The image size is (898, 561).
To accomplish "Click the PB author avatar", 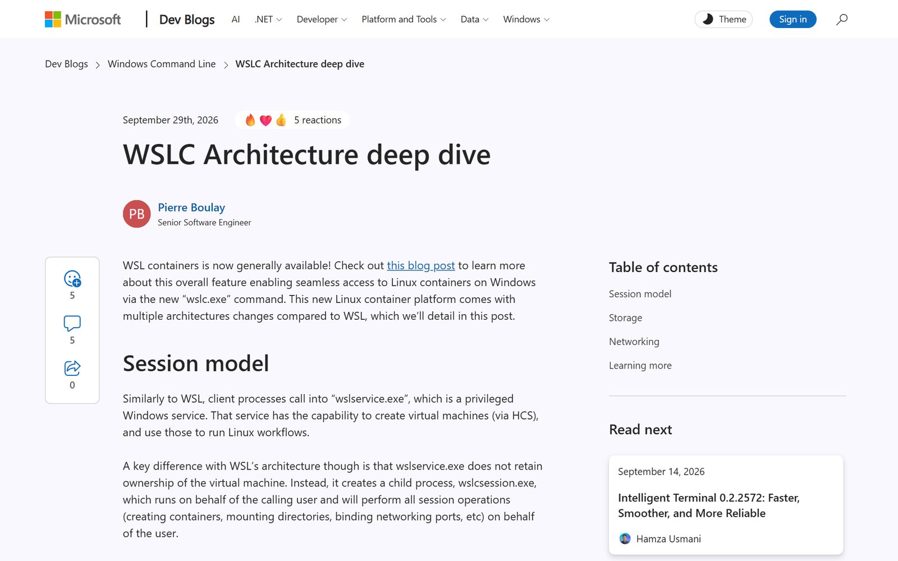I will point(137,214).
